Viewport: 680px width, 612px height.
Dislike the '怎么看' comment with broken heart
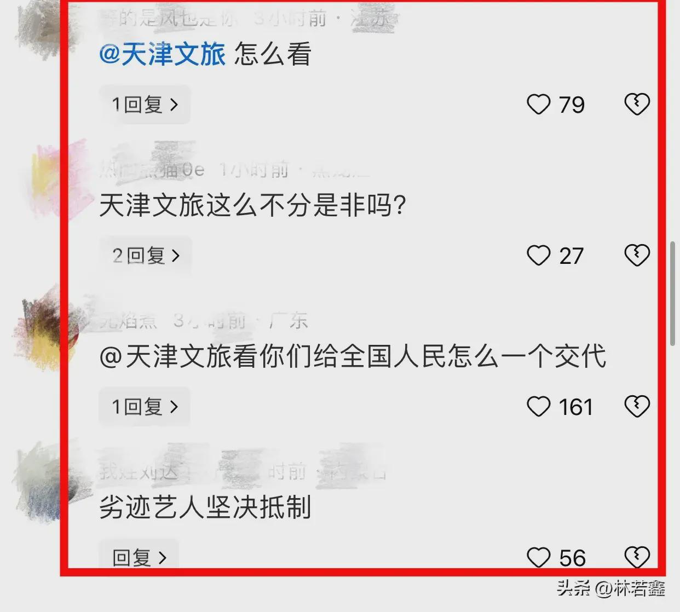637,105
